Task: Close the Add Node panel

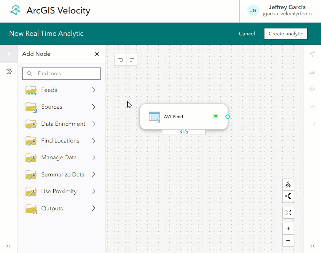Action: click(x=97, y=54)
